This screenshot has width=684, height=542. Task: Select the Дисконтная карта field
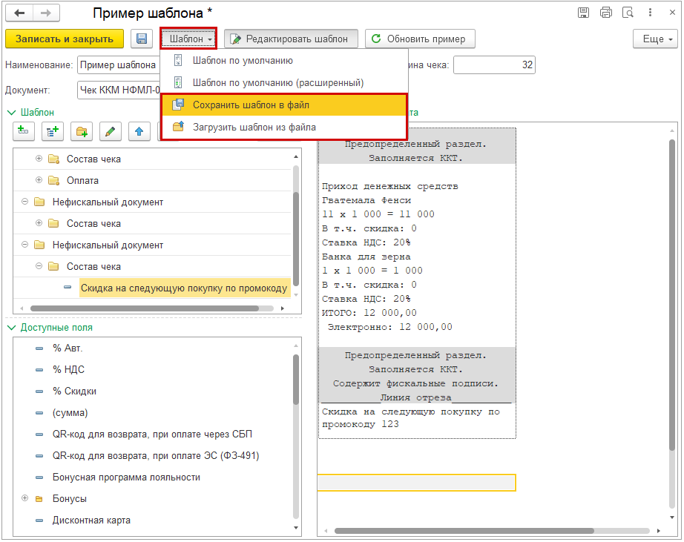[x=91, y=520]
